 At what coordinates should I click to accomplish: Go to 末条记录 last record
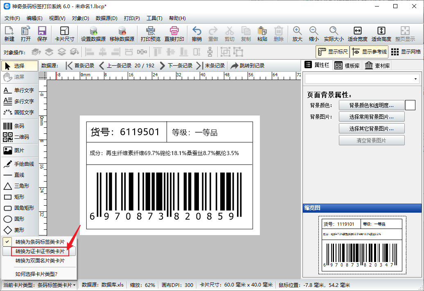[x=211, y=66]
